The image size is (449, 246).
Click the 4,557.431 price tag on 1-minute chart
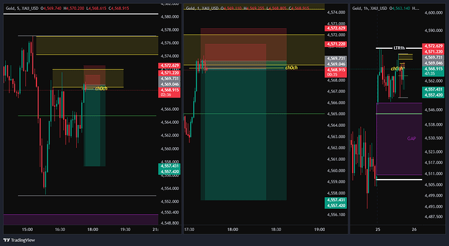[336, 200]
